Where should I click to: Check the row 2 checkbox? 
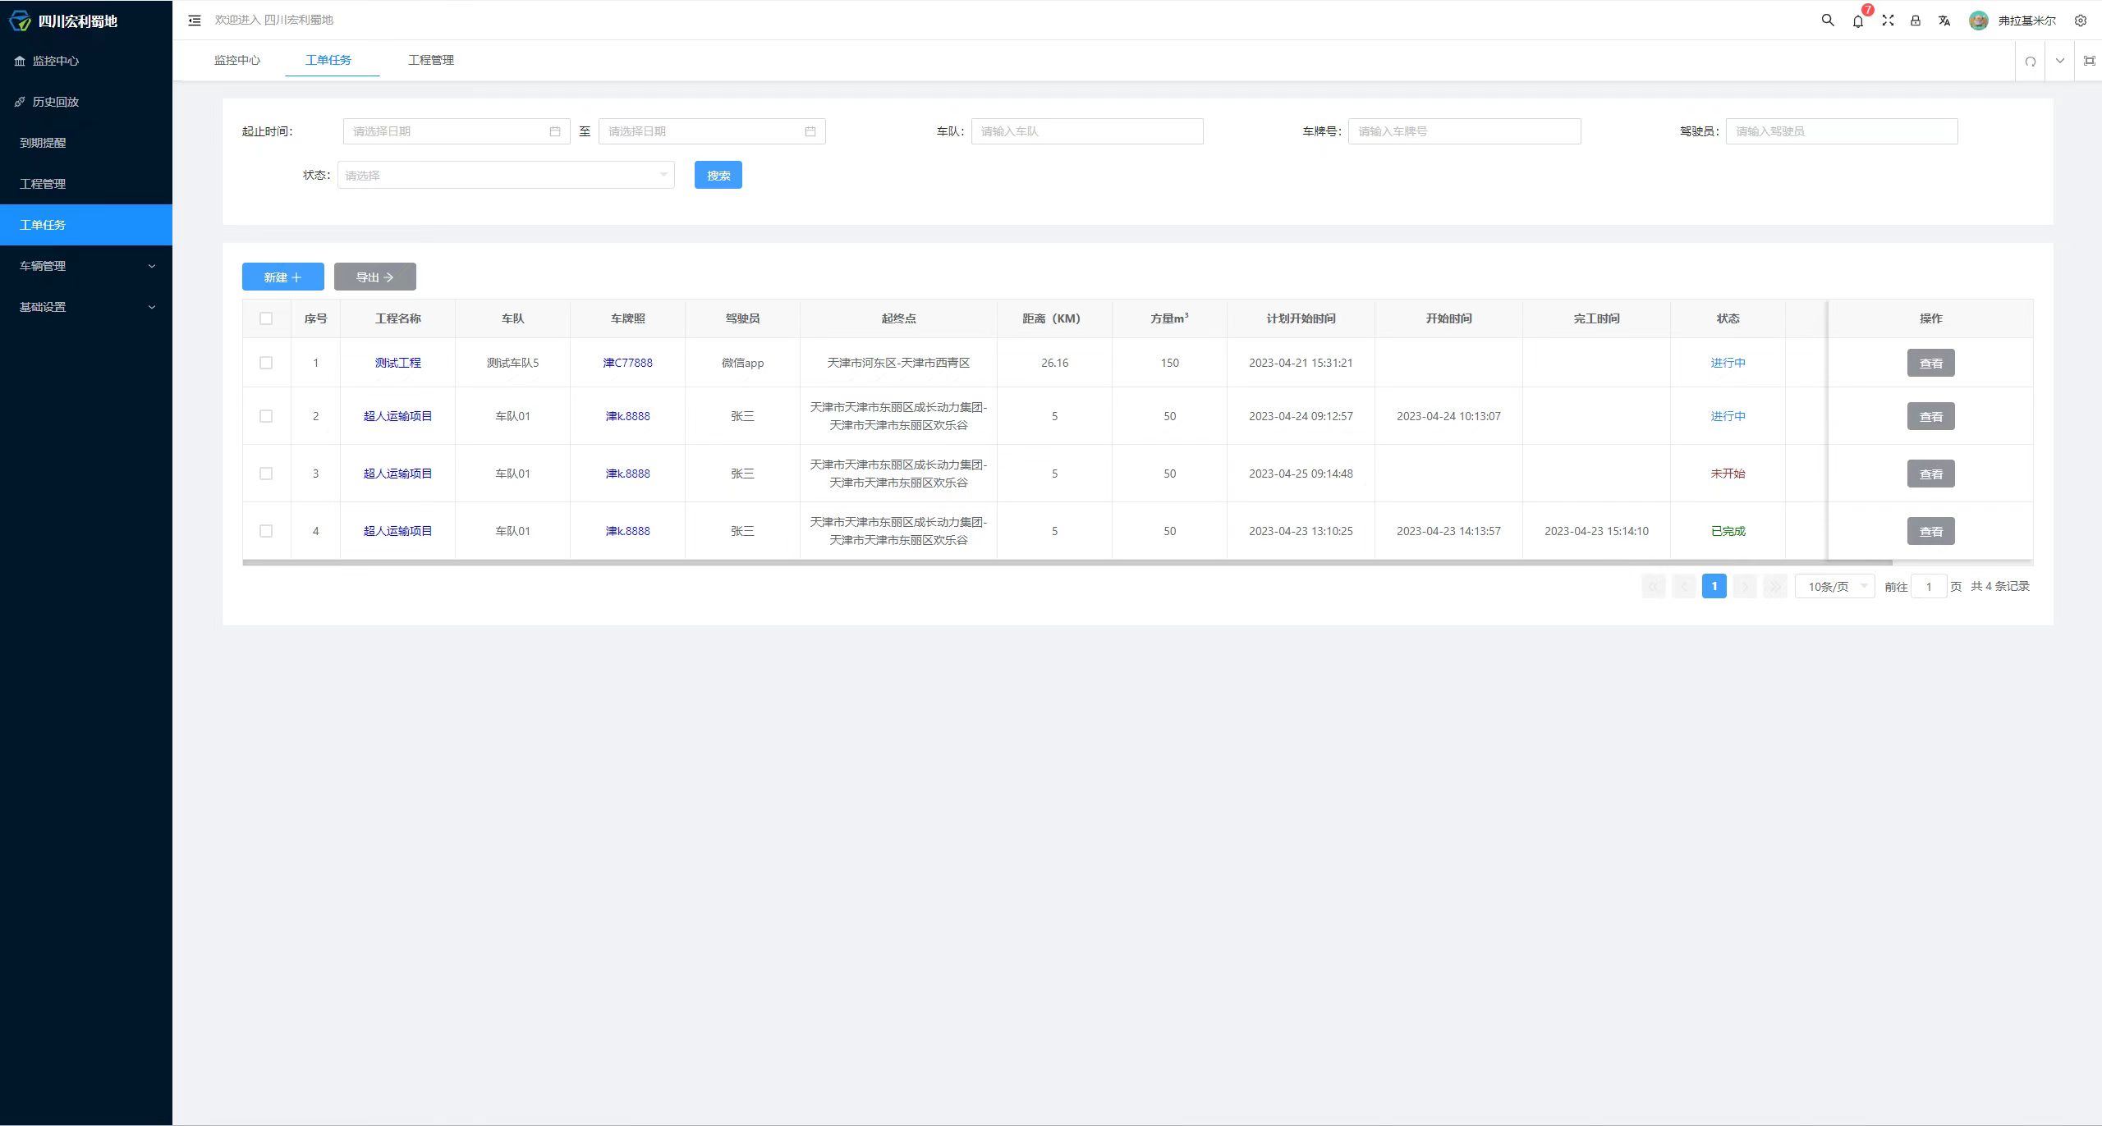pyautogui.click(x=266, y=416)
